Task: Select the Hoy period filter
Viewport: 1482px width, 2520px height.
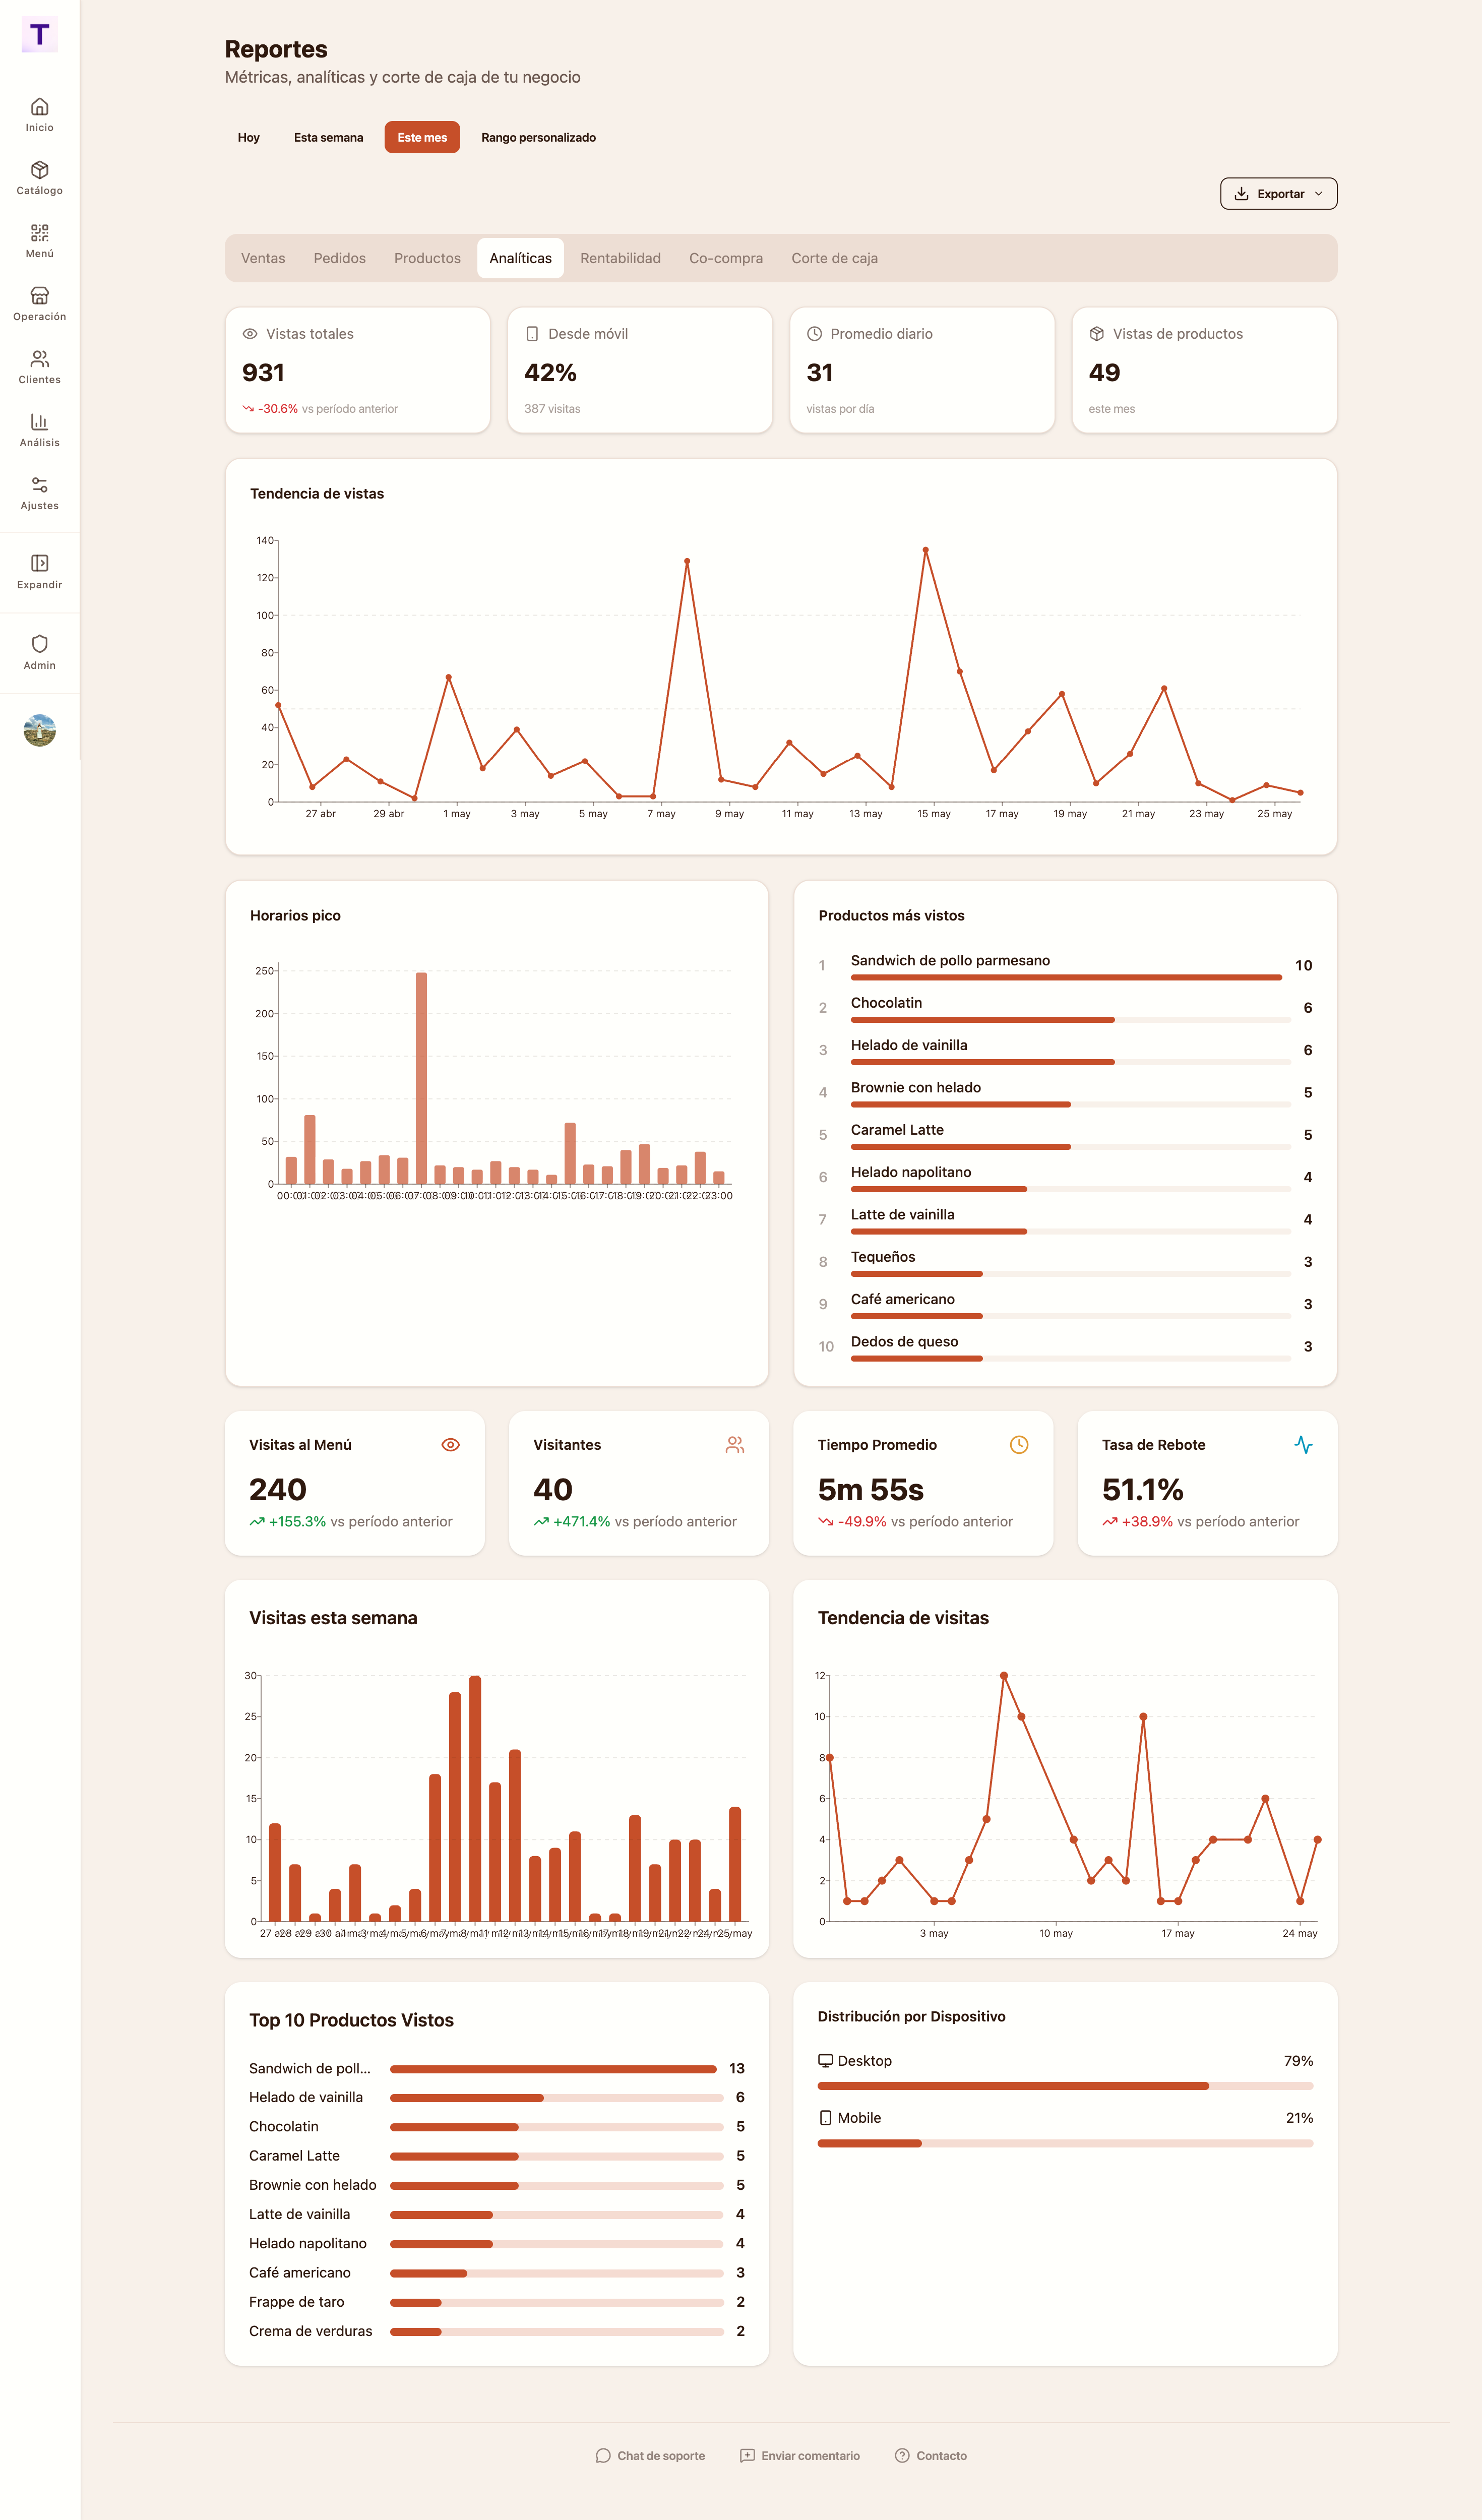Action: 249,137
